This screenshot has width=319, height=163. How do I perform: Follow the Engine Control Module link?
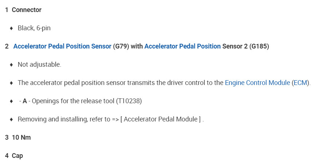(x=257, y=83)
